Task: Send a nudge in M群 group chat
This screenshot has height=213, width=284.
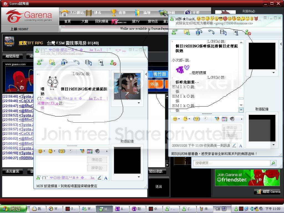Action: click(196, 119)
